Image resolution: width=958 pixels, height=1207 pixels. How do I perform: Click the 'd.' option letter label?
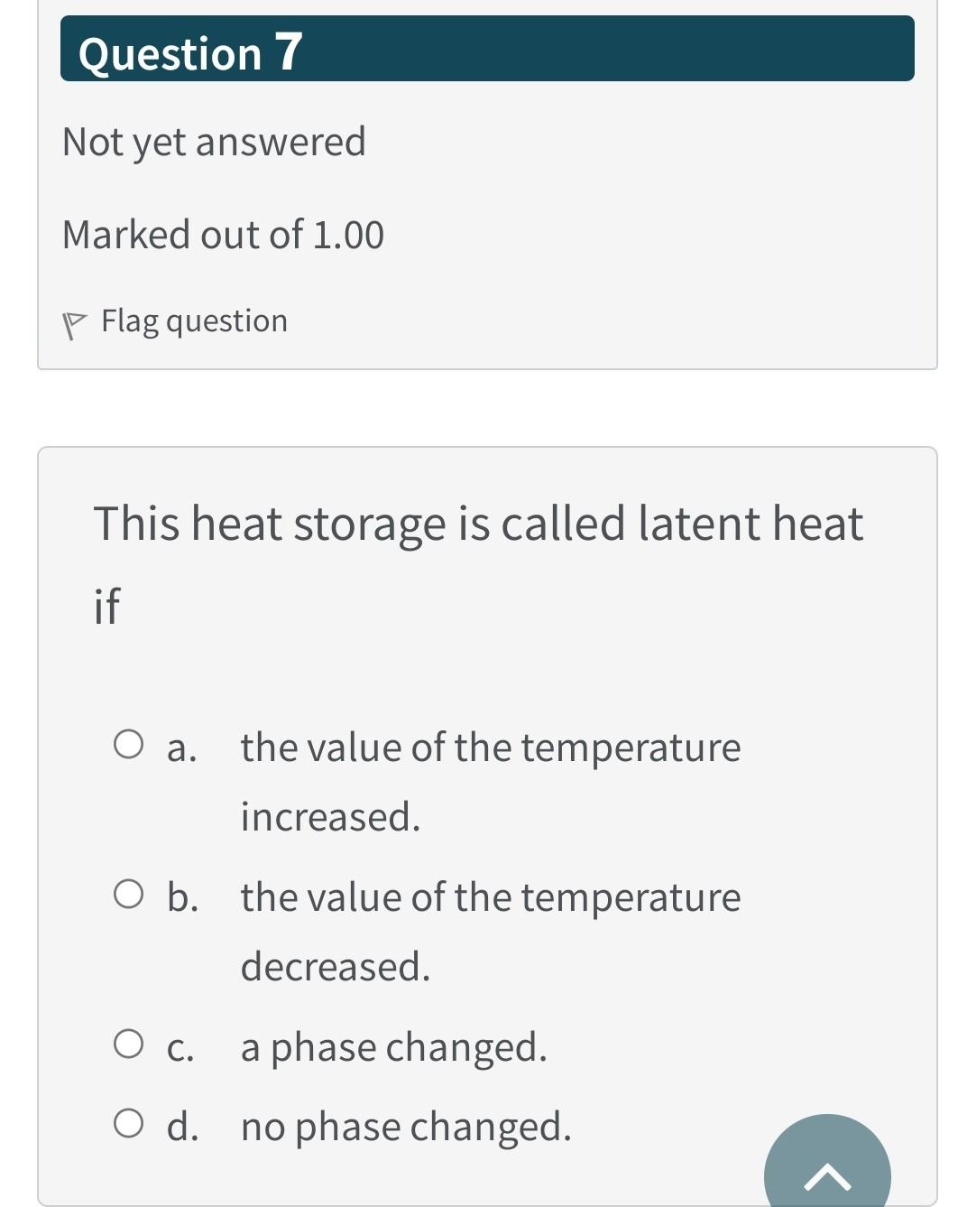(x=183, y=1126)
